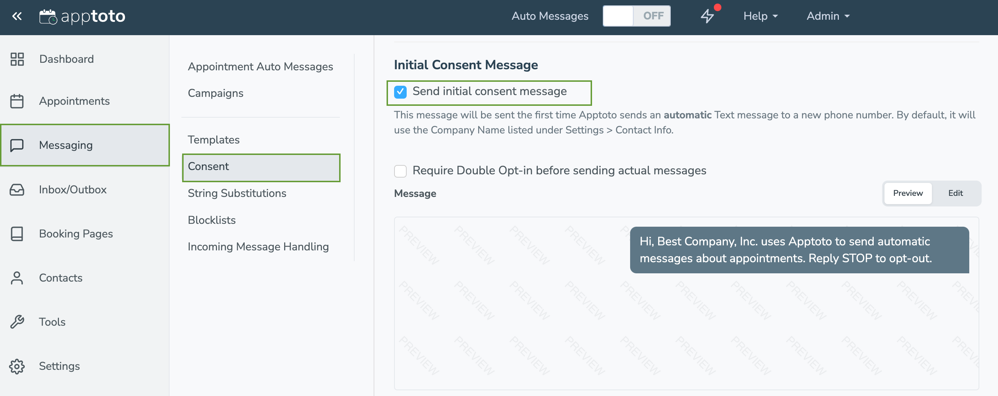Click the Appointments calendar icon
The image size is (998, 396).
pyautogui.click(x=18, y=100)
